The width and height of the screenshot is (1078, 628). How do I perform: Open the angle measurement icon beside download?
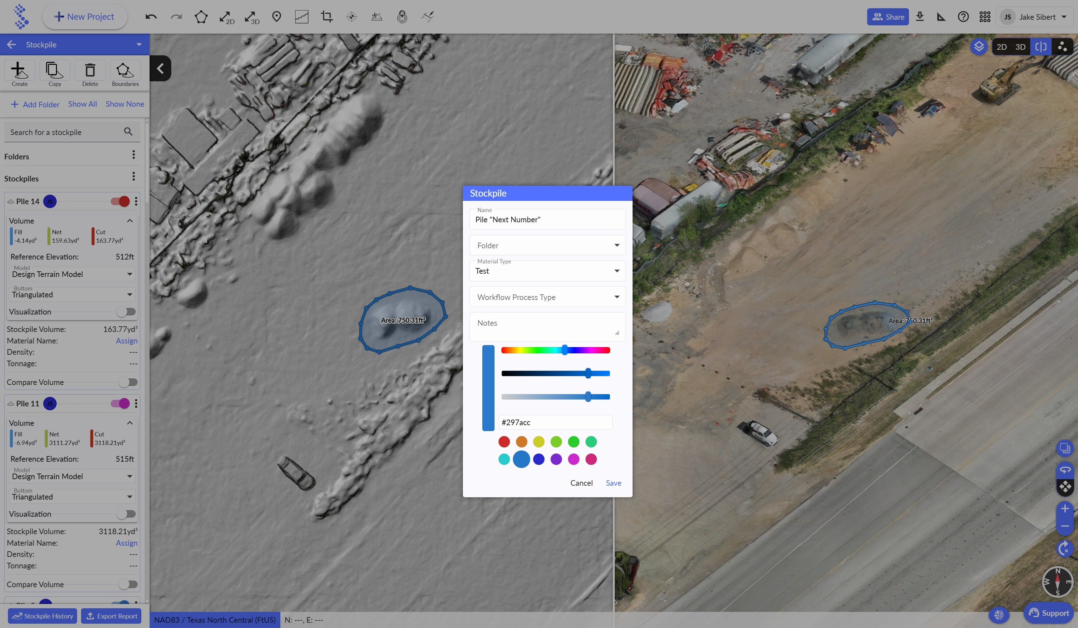point(941,17)
